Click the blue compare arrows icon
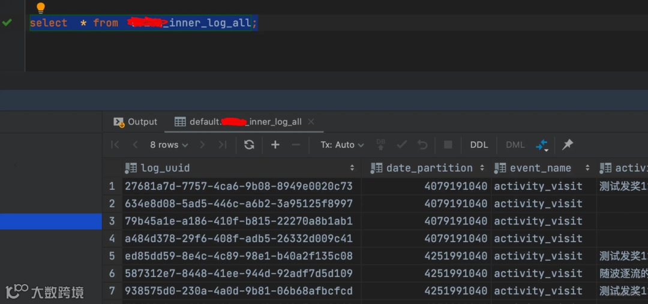The image size is (648, 304). click(x=542, y=145)
